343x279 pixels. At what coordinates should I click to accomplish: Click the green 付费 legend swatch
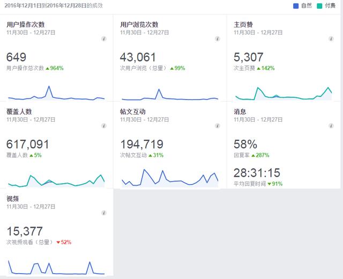319,6
